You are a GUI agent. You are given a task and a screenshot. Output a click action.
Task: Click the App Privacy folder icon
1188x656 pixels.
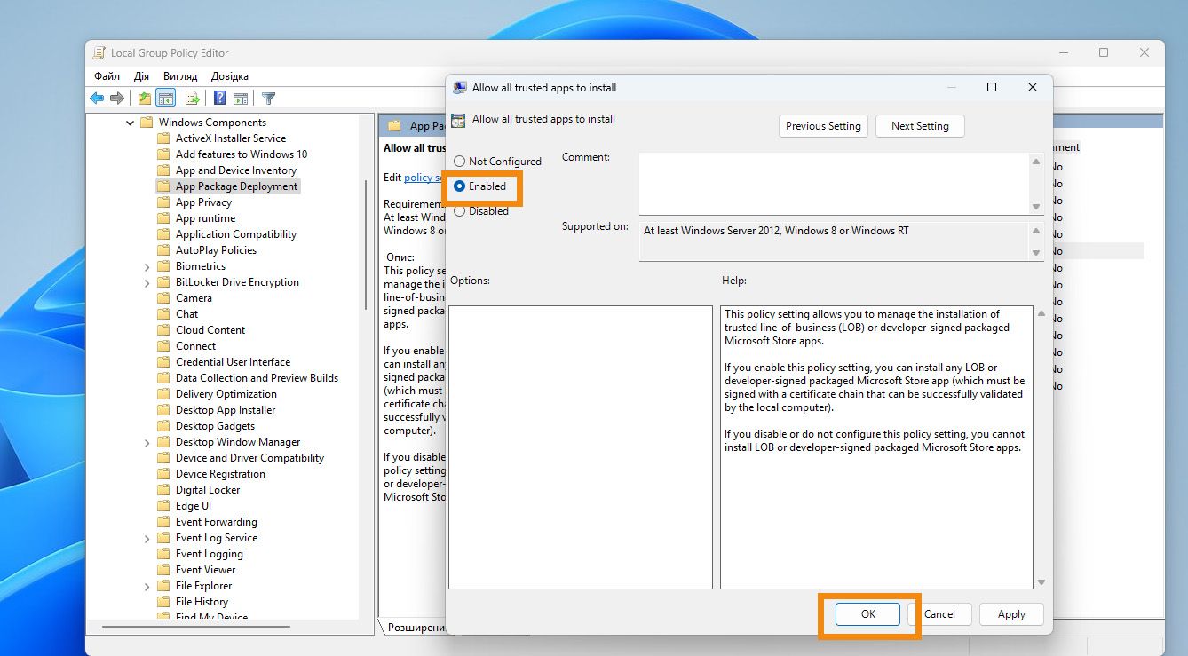pos(163,202)
